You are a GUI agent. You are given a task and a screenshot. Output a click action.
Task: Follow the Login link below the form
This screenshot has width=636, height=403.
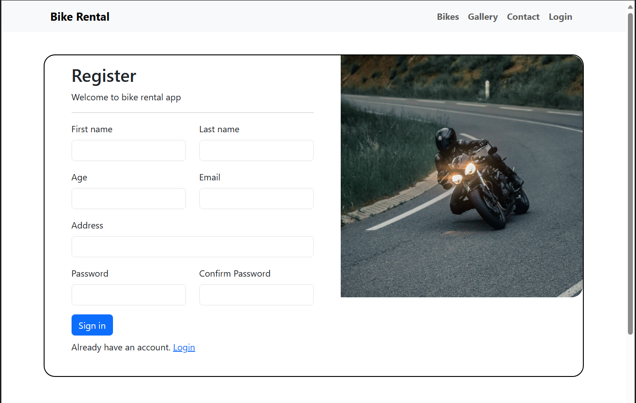coord(184,347)
